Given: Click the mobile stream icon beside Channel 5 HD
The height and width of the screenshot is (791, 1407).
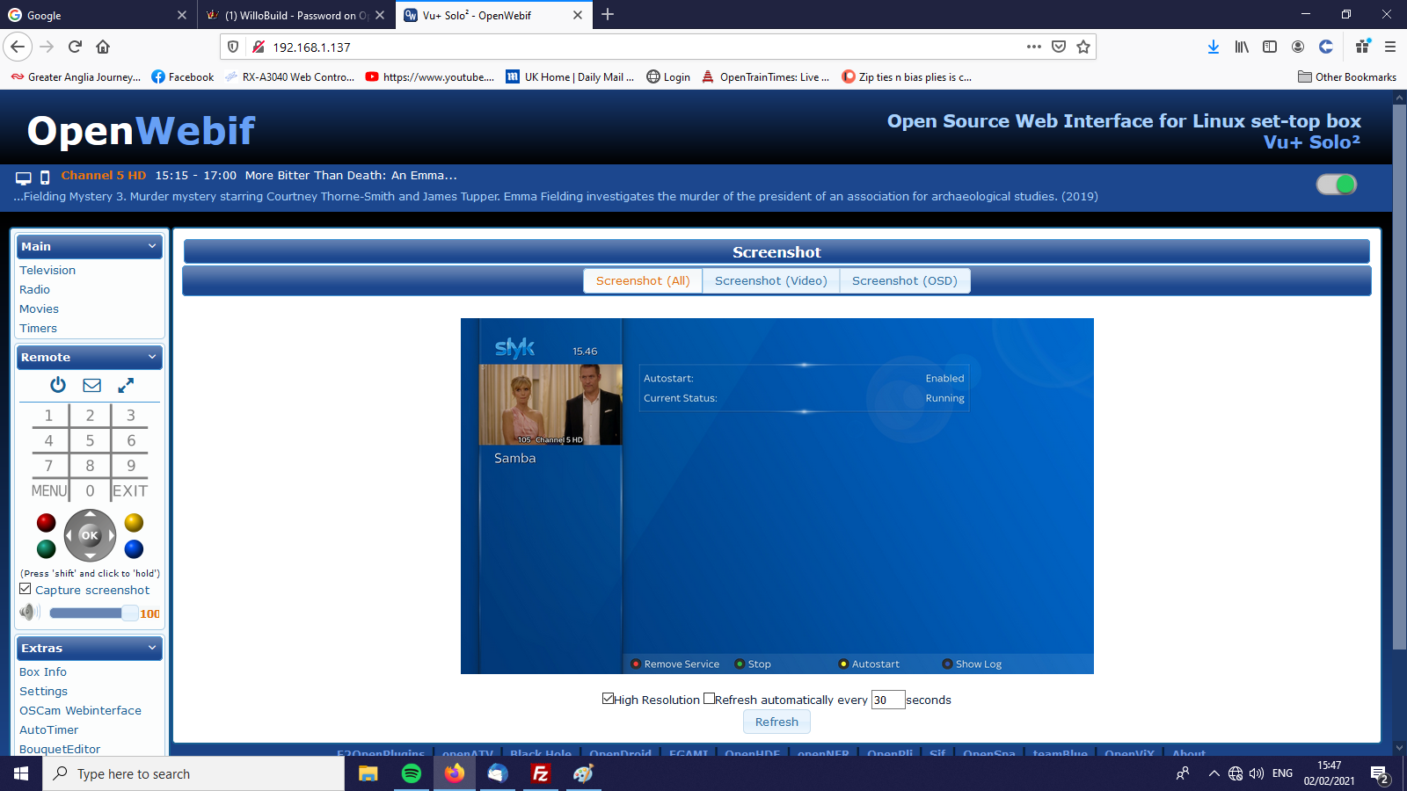Looking at the screenshot, I should pos(45,178).
